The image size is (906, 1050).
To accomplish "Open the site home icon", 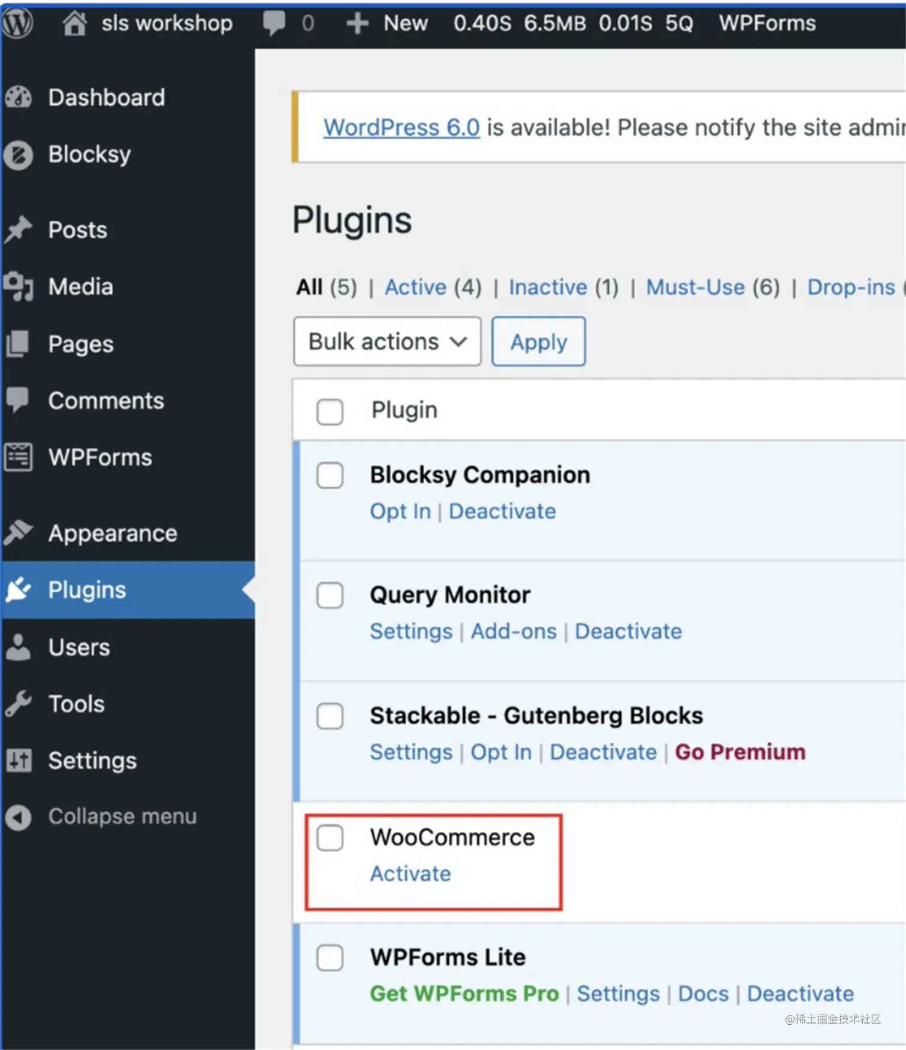I will 75,23.
